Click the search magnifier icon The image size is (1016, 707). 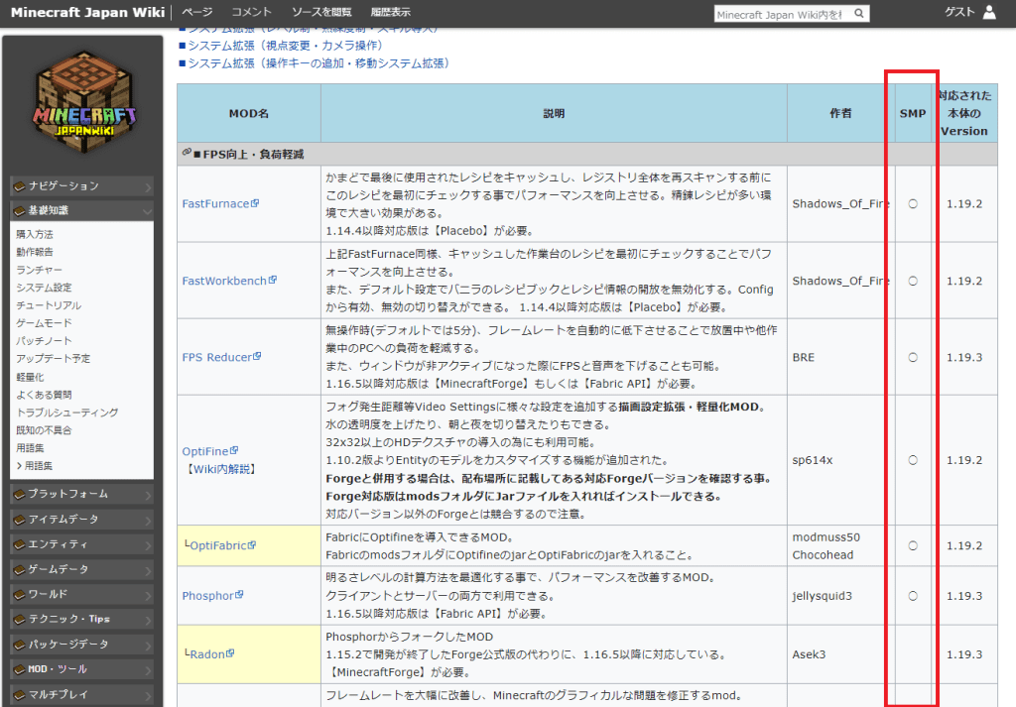858,13
